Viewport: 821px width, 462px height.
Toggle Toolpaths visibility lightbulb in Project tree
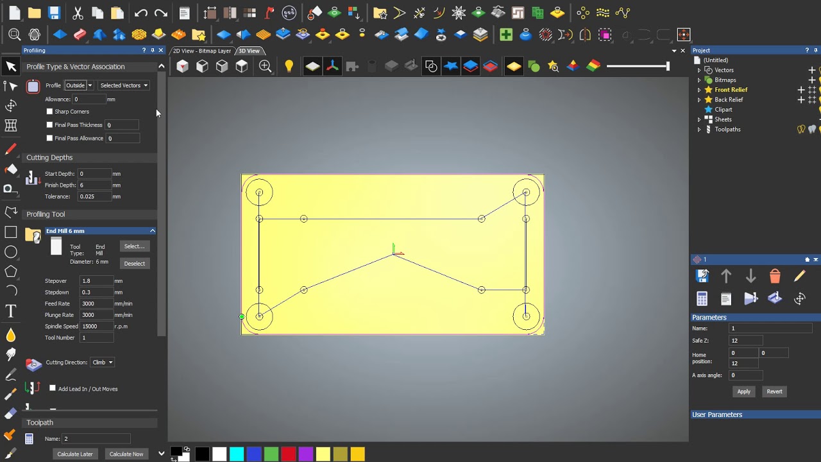coord(801,130)
